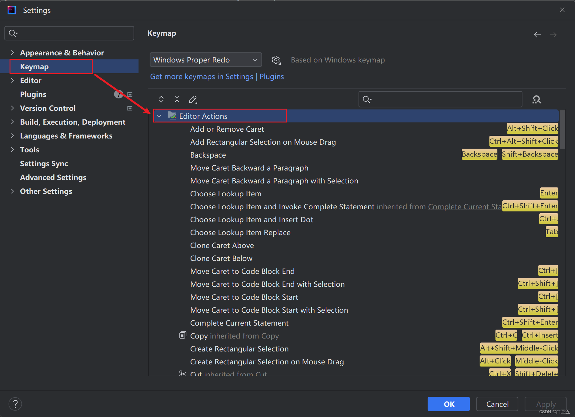Open the Windows Proper Redo keymap dropdown
Viewport: 575px width, 417px height.
(206, 60)
